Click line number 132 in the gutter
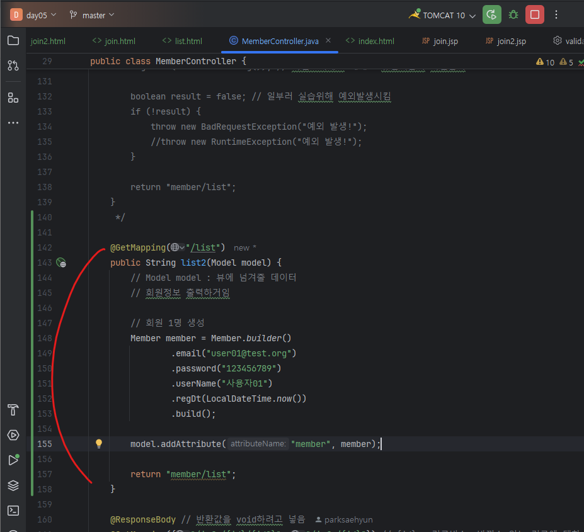 (x=44, y=96)
